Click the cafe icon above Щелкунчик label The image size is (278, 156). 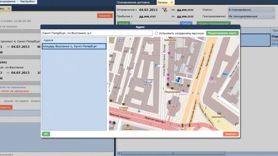(x=219, y=113)
